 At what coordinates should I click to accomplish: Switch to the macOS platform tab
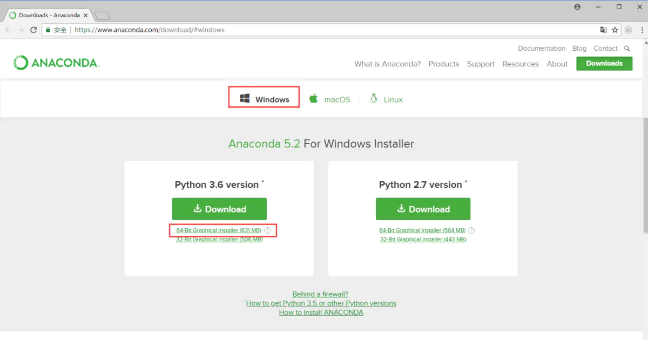(329, 99)
